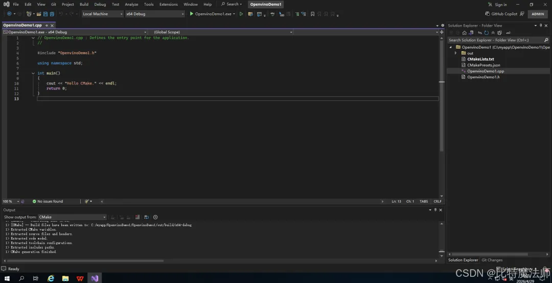Click Sync with Active Document icon
552x283 pixels.
pos(480,33)
